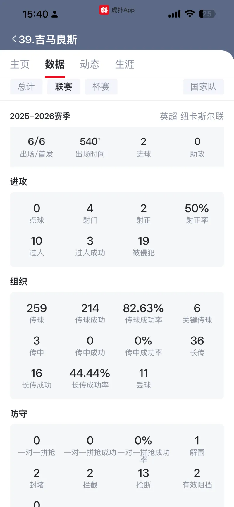The width and height of the screenshot is (234, 507).
Task: Tap the Wi-Fi status icon
Action: point(190,14)
